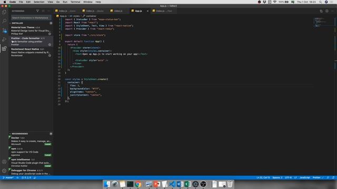Open the Terminal app in Dock
The height and width of the screenshot is (189, 337).
[130, 184]
